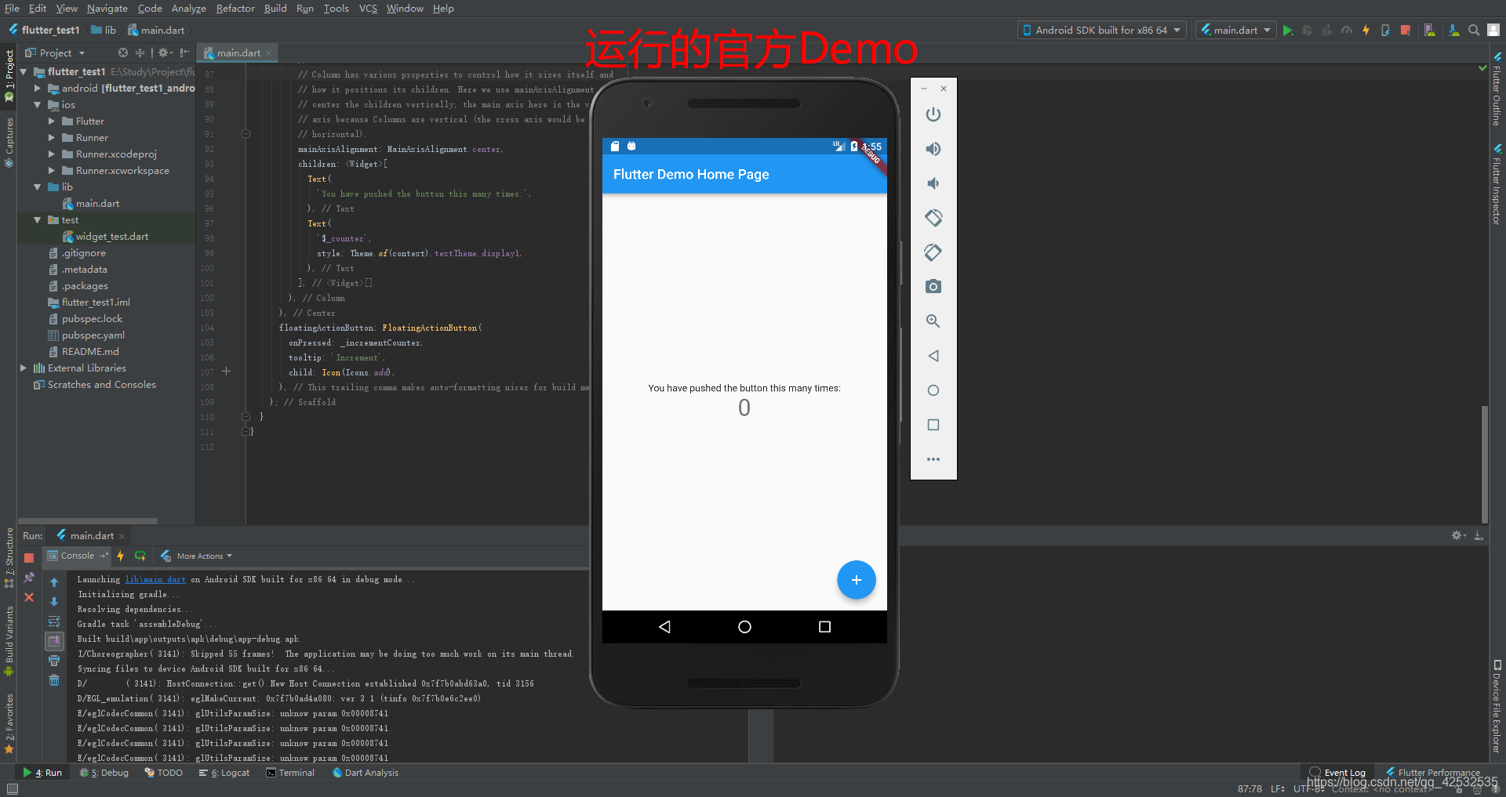Click the editor vertical scrollbar thumb
1506x797 pixels.
tap(1484, 464)
